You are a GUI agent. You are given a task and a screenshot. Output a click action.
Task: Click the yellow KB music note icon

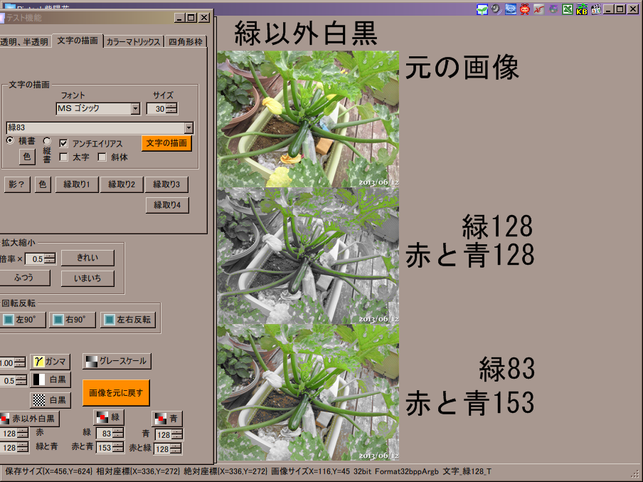[x=582, y=9]
